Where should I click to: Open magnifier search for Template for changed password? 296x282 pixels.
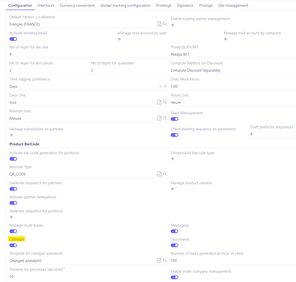click(x=165, y=260)
